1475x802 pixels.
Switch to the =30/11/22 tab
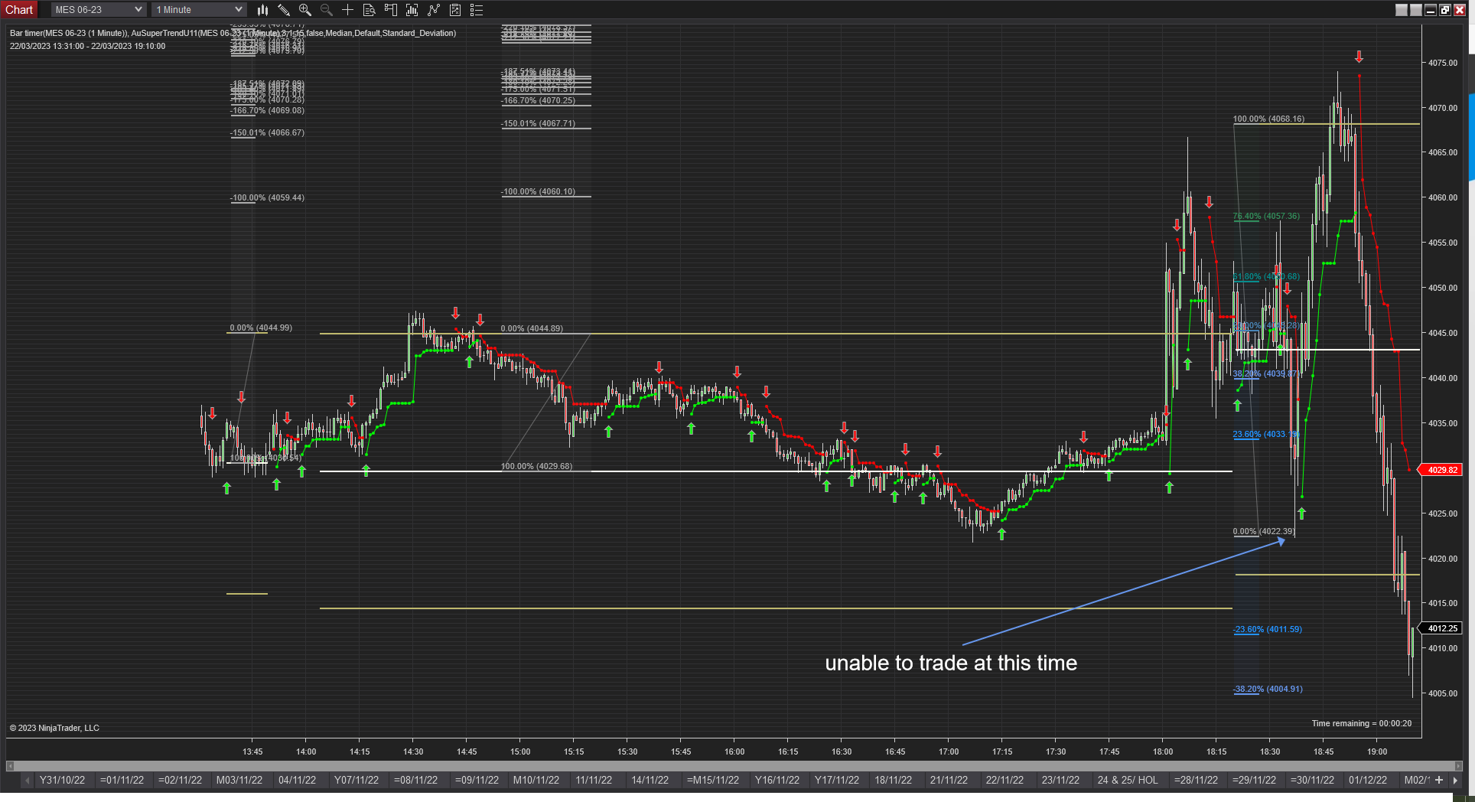1313,781
